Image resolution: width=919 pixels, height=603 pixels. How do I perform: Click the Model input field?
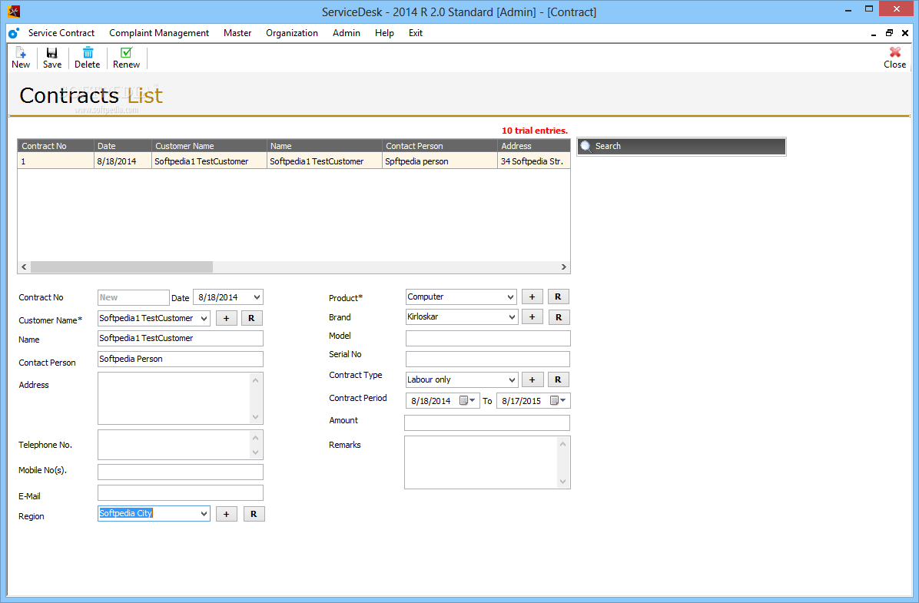pos(488,338)
